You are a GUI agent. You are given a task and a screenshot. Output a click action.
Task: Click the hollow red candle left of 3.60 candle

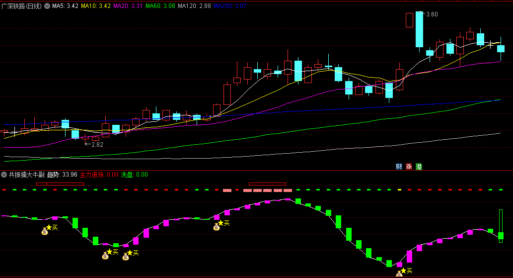tap(409, 20)
